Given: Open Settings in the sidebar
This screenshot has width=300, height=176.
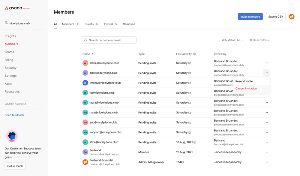Looking at the screenshot, I should coord(10,76).
